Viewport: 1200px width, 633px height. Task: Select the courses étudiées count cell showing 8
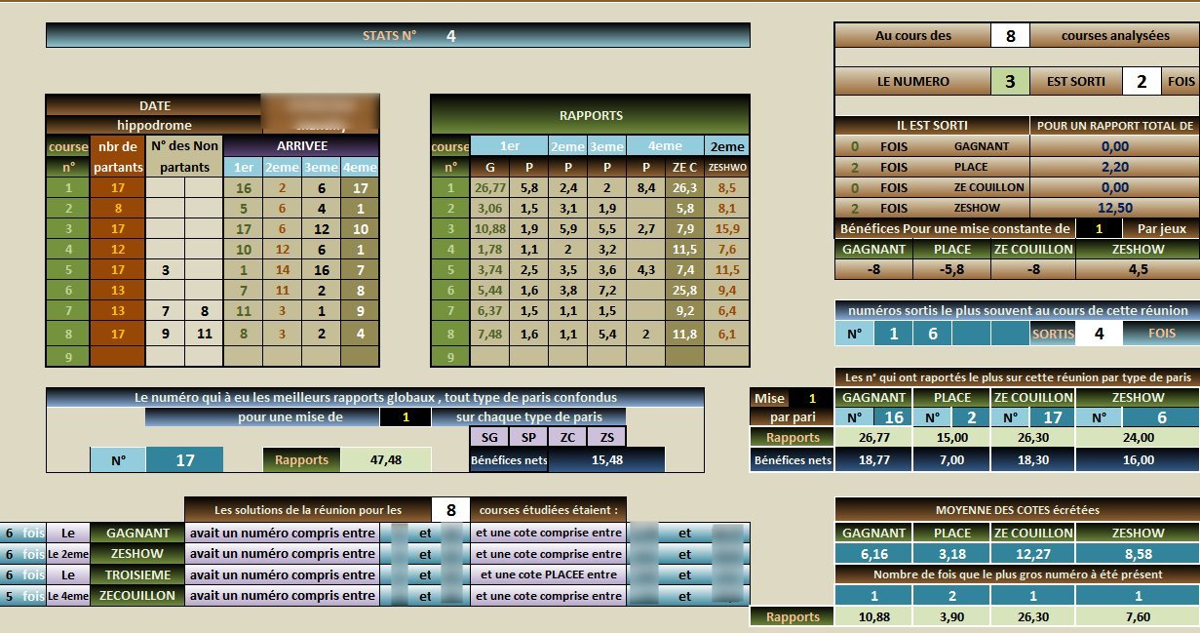pyautogui.click(x=449, y=509)
